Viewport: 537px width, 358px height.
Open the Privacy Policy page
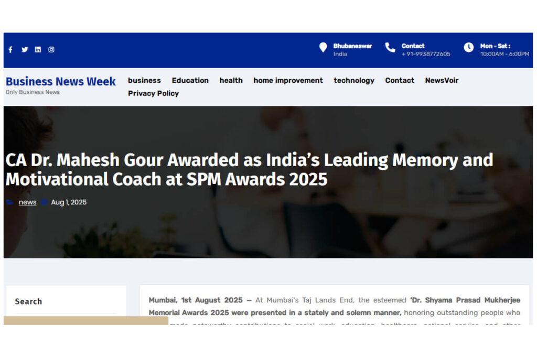tap(153, 93)
